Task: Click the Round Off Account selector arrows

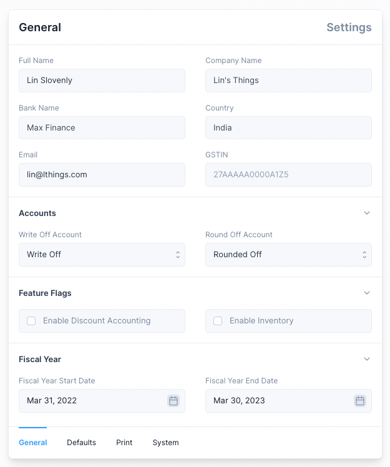Action: coord(364,255)
